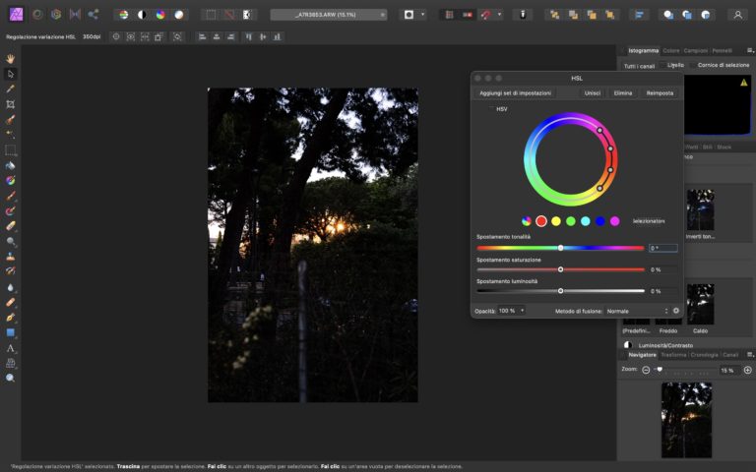Apply Auto Contrast half-circle icon
This screenshot has height=472, width=756.
pos(142,15)
